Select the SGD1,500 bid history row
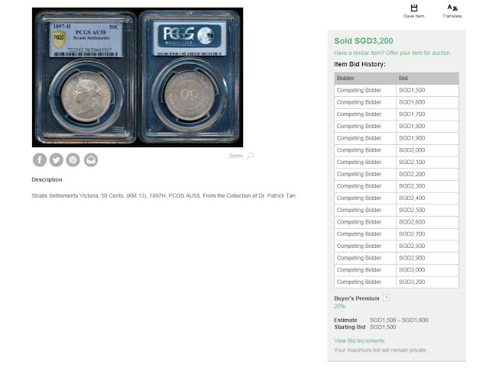The height and width of the screenshot is (370, 489). [397, 90]
